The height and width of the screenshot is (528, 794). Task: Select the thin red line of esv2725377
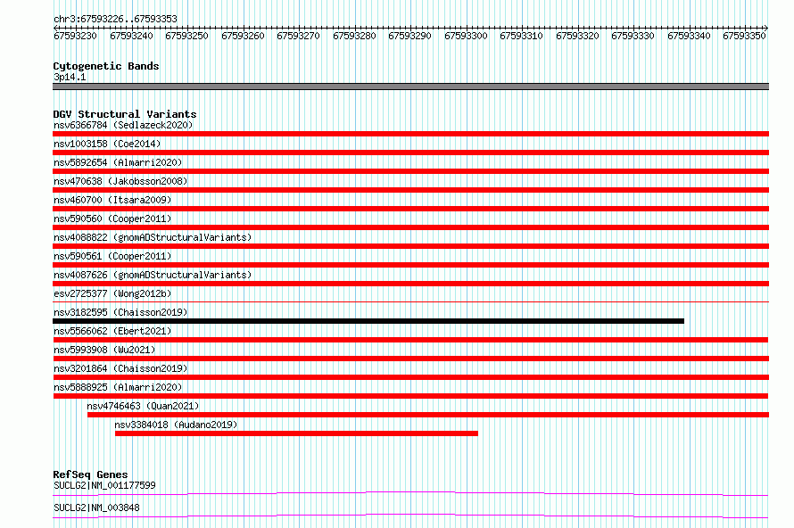point(410,302)
